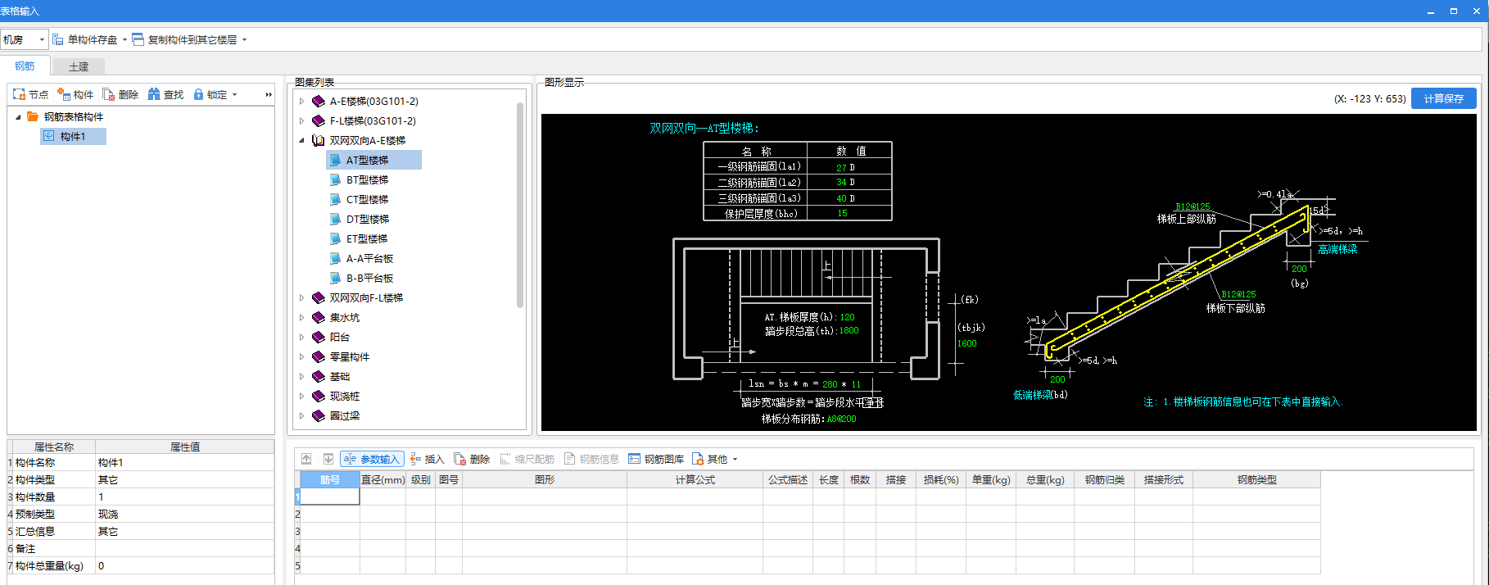Click the 删除 button in component toolbar

click(x=120, y=95)
